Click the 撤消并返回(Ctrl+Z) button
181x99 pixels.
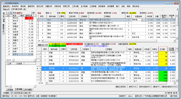pyautogui.click(x=170, y=87)
